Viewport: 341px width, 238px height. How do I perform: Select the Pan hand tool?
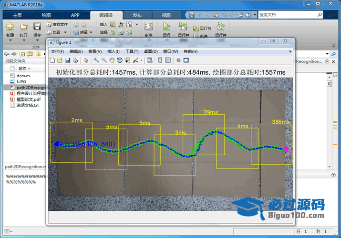click(112, 60)
